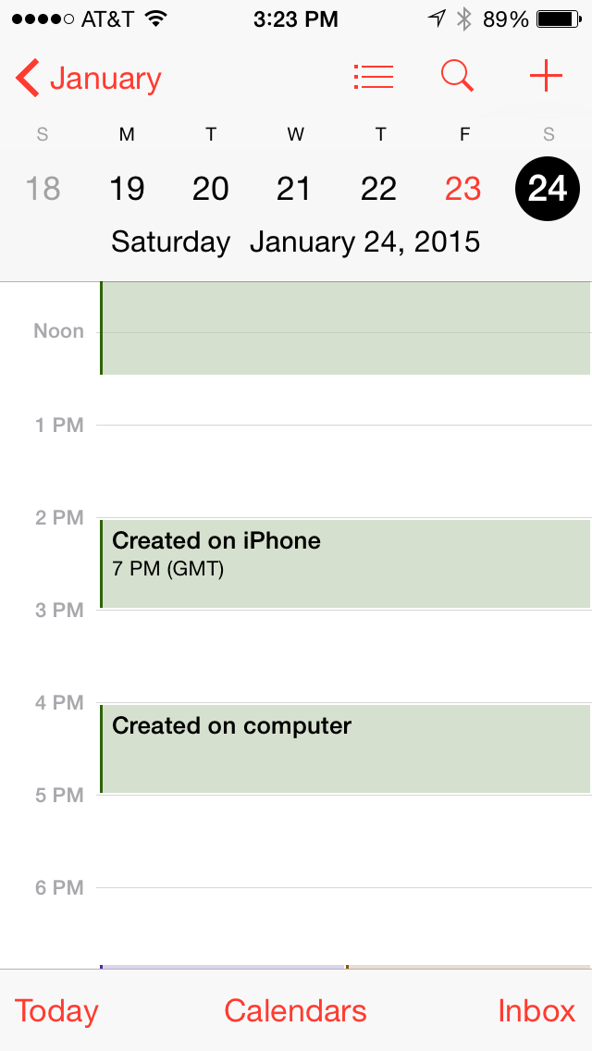Tap the location services arrow icon

click(436, 19)
